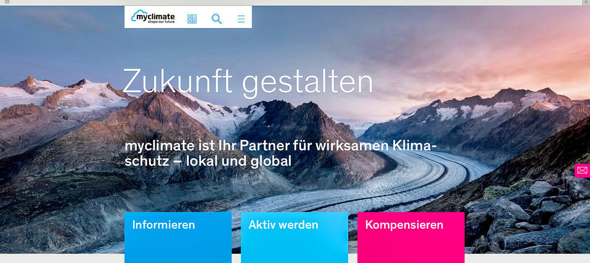Click the 'Zukunft gestalten' headline
Viewport: 590px width, 263px height.
click(248, 81)
